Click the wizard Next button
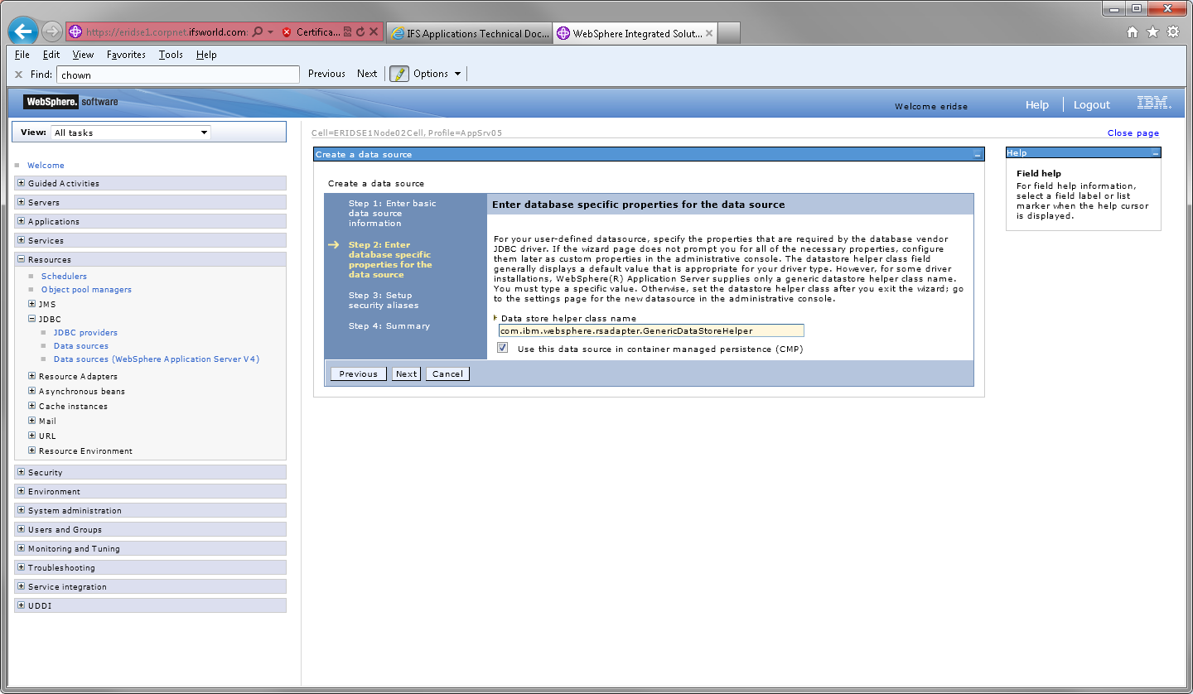1193x694 pixels. pos(406,374)
